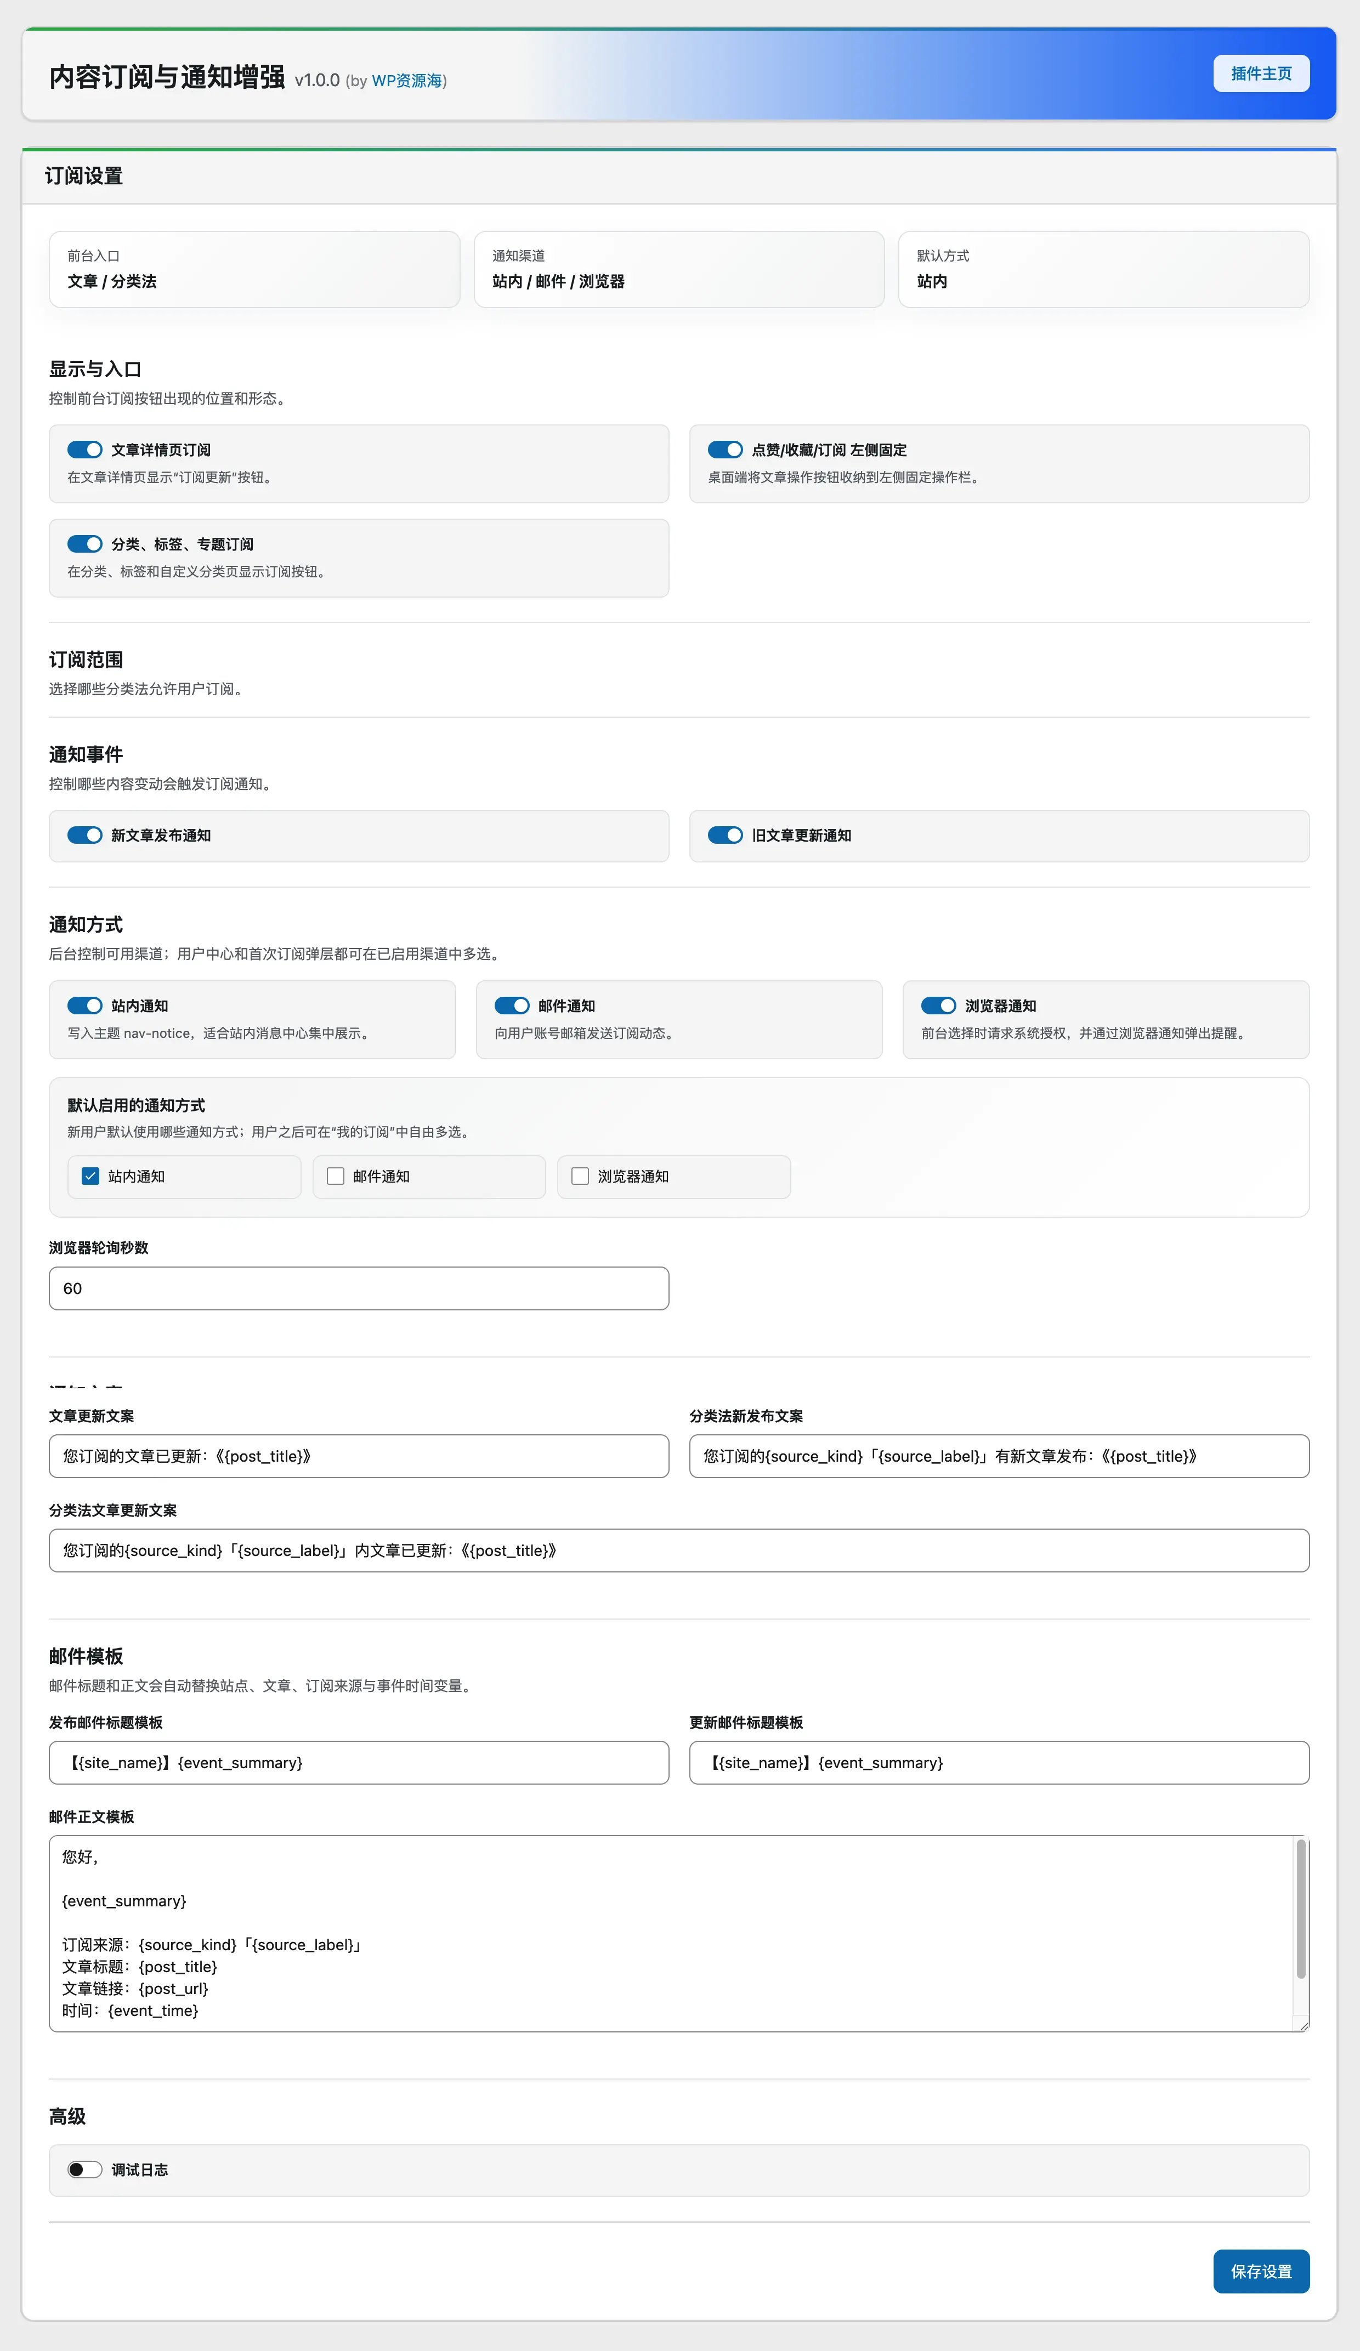Check the 邮件通知 default checkbox

click(335, 1177)
